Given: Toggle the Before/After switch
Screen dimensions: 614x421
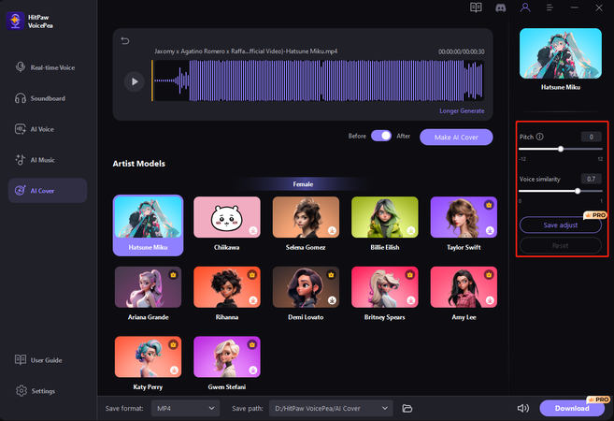Looking at the screenshot, I should pos(381,136).
